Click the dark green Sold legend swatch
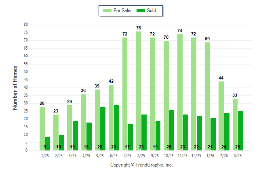 [141, 10]
